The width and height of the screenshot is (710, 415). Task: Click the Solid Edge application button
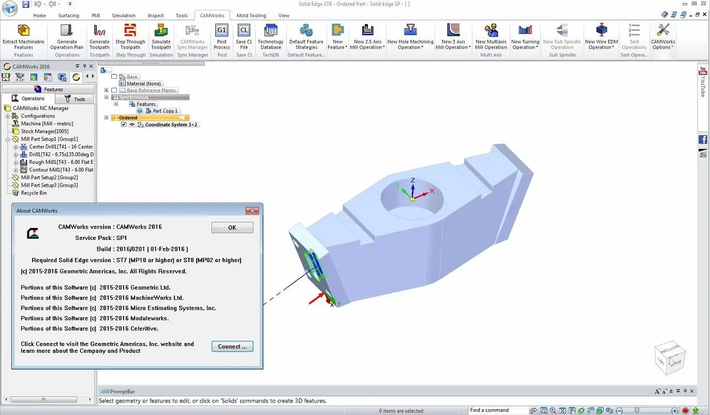pos(9,9)
